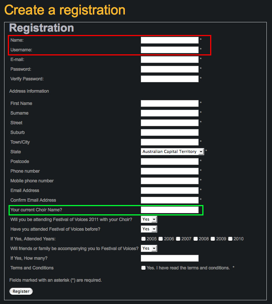Focus the Verify Password field
The image size is (272, 304).
coord(170,79)
